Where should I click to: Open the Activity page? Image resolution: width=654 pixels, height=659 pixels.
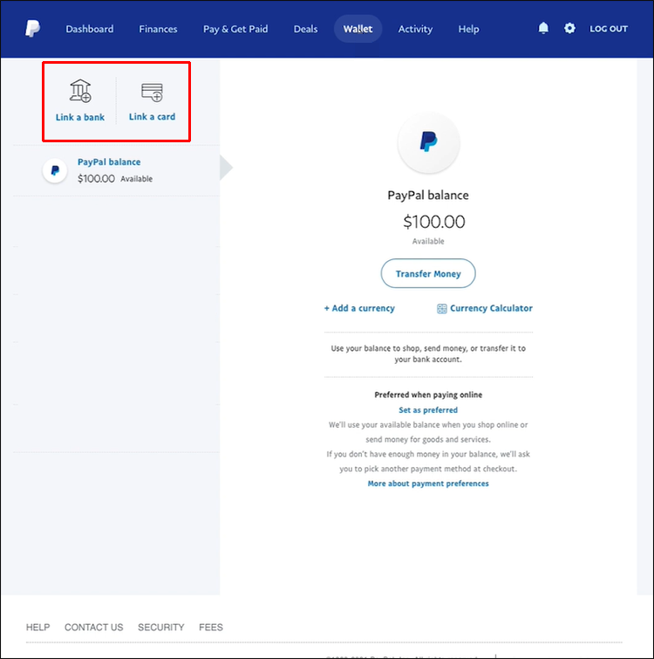[415, 29]
